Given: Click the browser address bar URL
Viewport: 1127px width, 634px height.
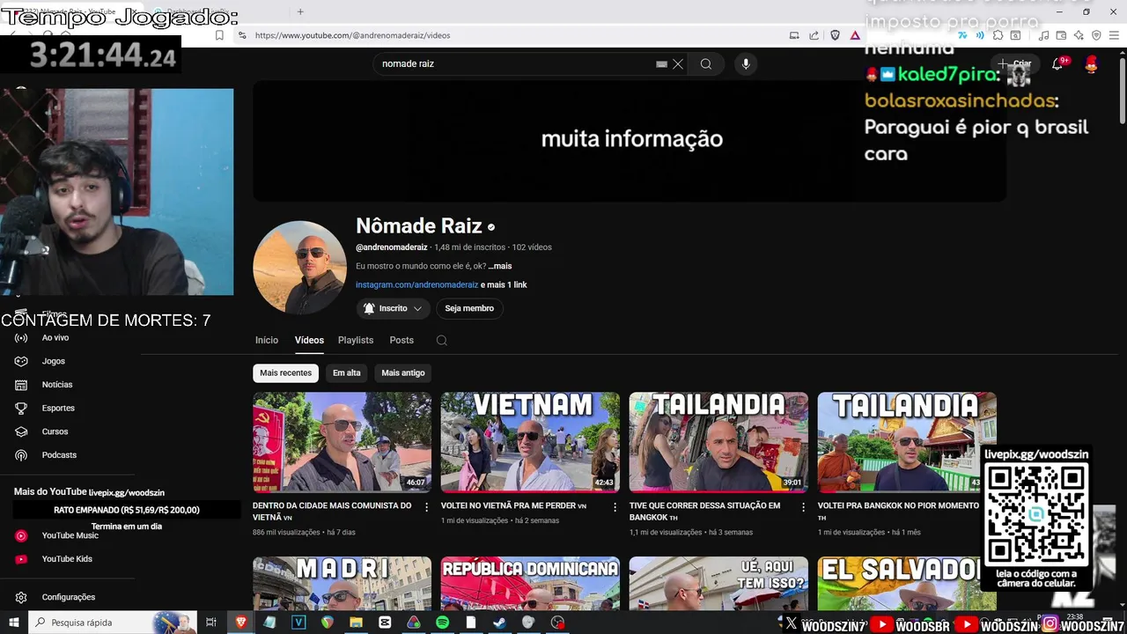Looking at the screenshot, I should [x=352, y=35].
